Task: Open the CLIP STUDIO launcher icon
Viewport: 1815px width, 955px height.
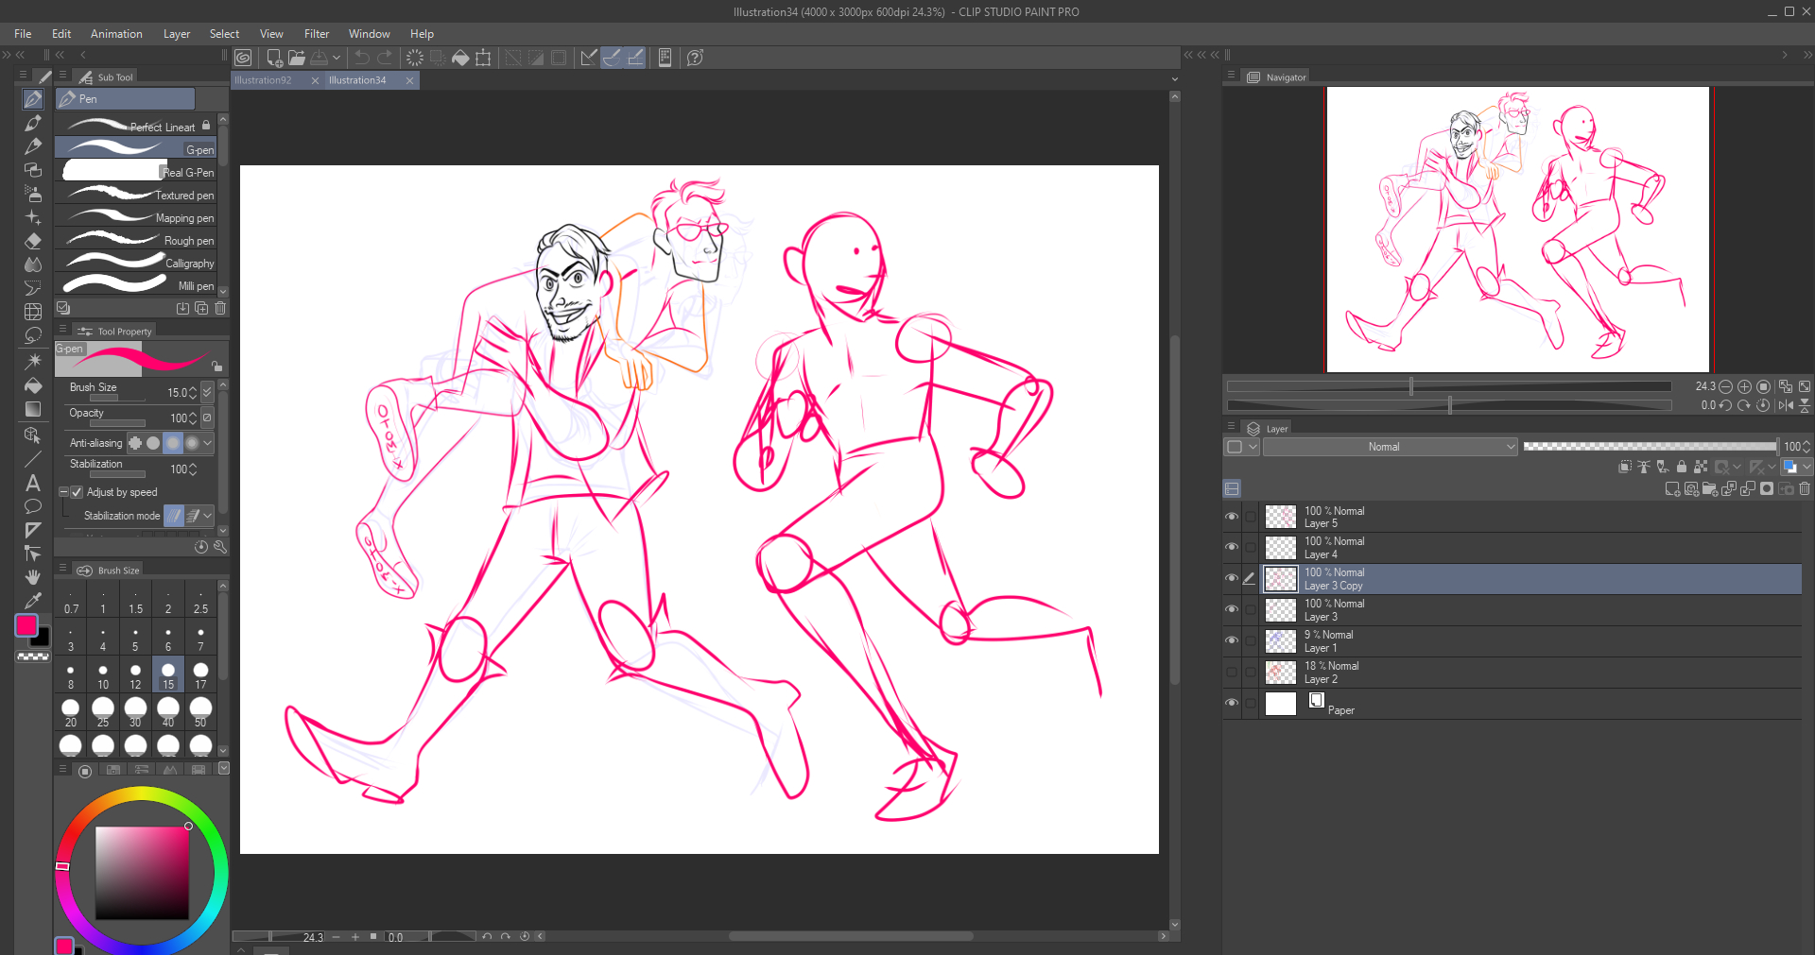Action: point(243,58)
